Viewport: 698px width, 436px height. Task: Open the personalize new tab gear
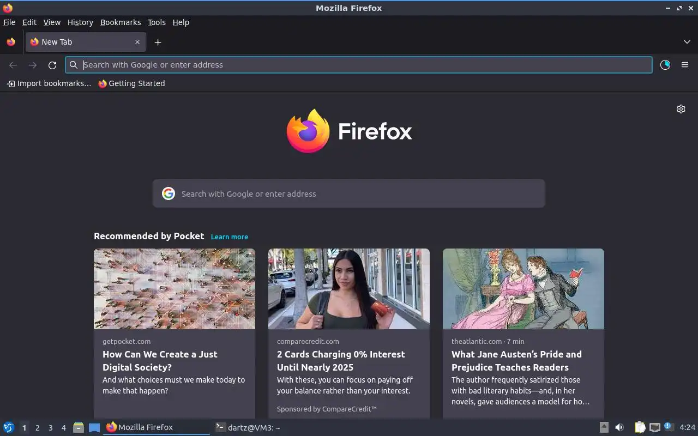coord(681,109)
